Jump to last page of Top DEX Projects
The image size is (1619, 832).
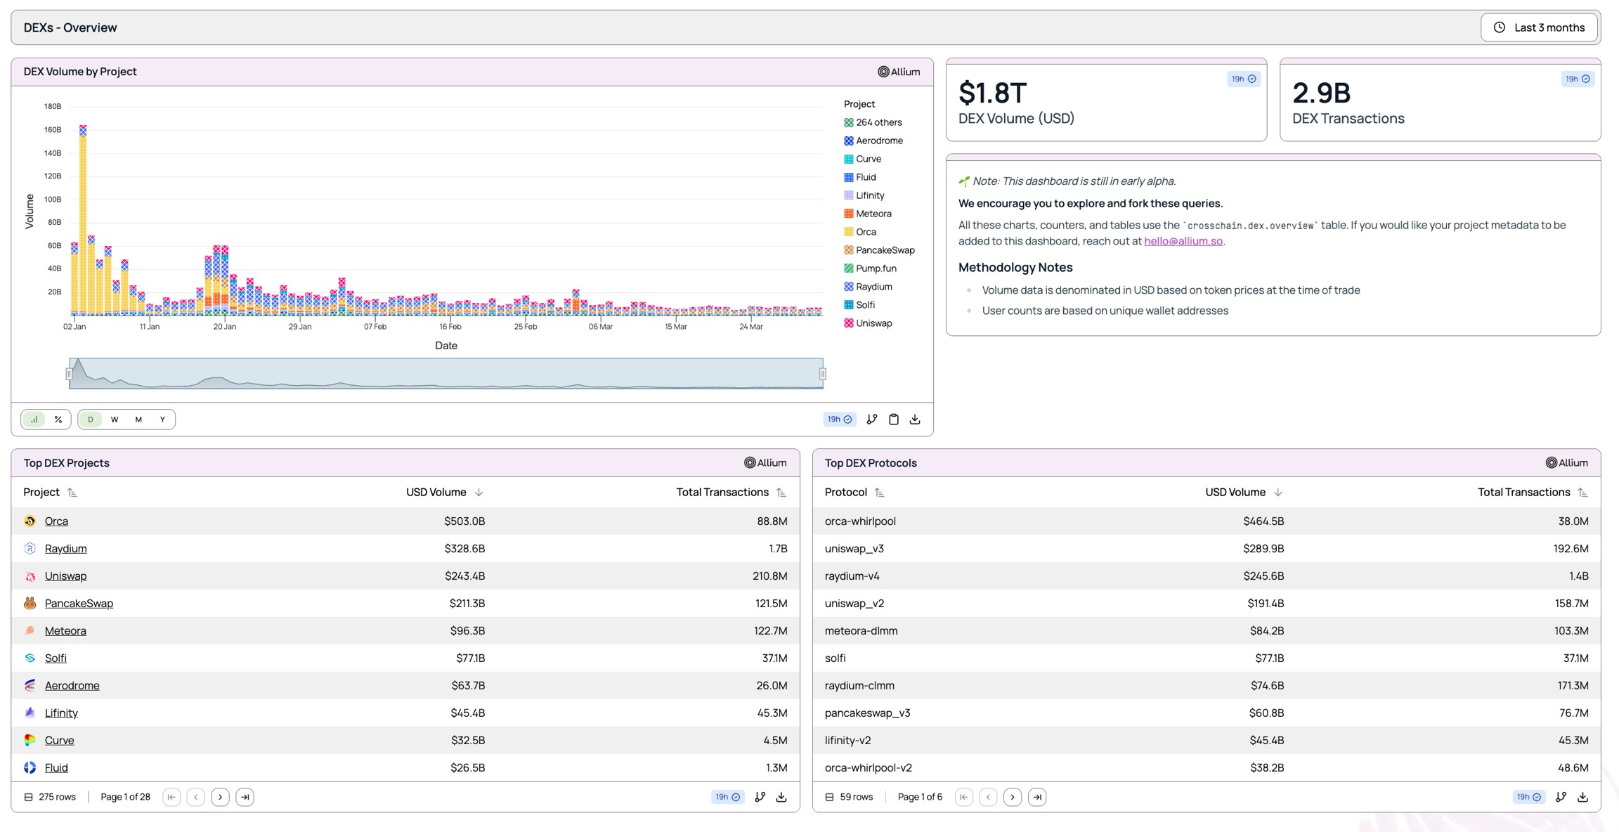click(245, 798)
